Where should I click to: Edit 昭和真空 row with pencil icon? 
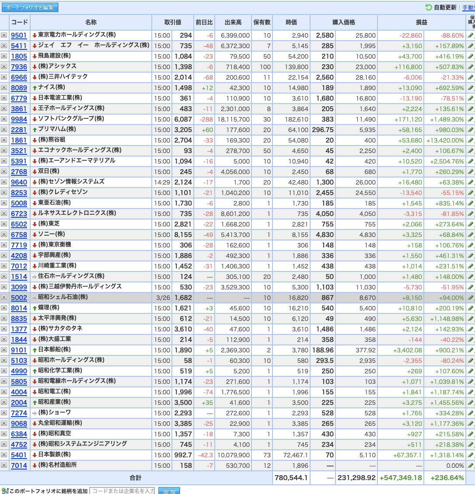coord(471,434)
